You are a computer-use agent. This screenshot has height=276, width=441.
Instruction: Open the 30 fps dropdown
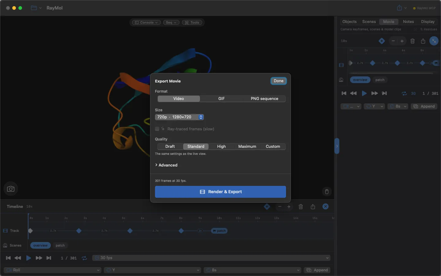211,258
